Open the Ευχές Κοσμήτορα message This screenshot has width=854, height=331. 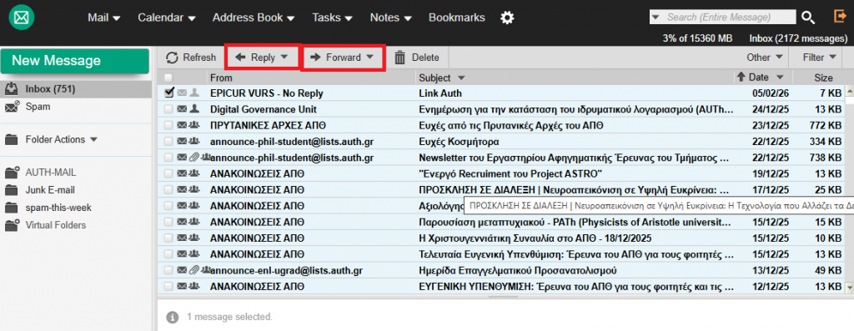click(x=459, y=142)
